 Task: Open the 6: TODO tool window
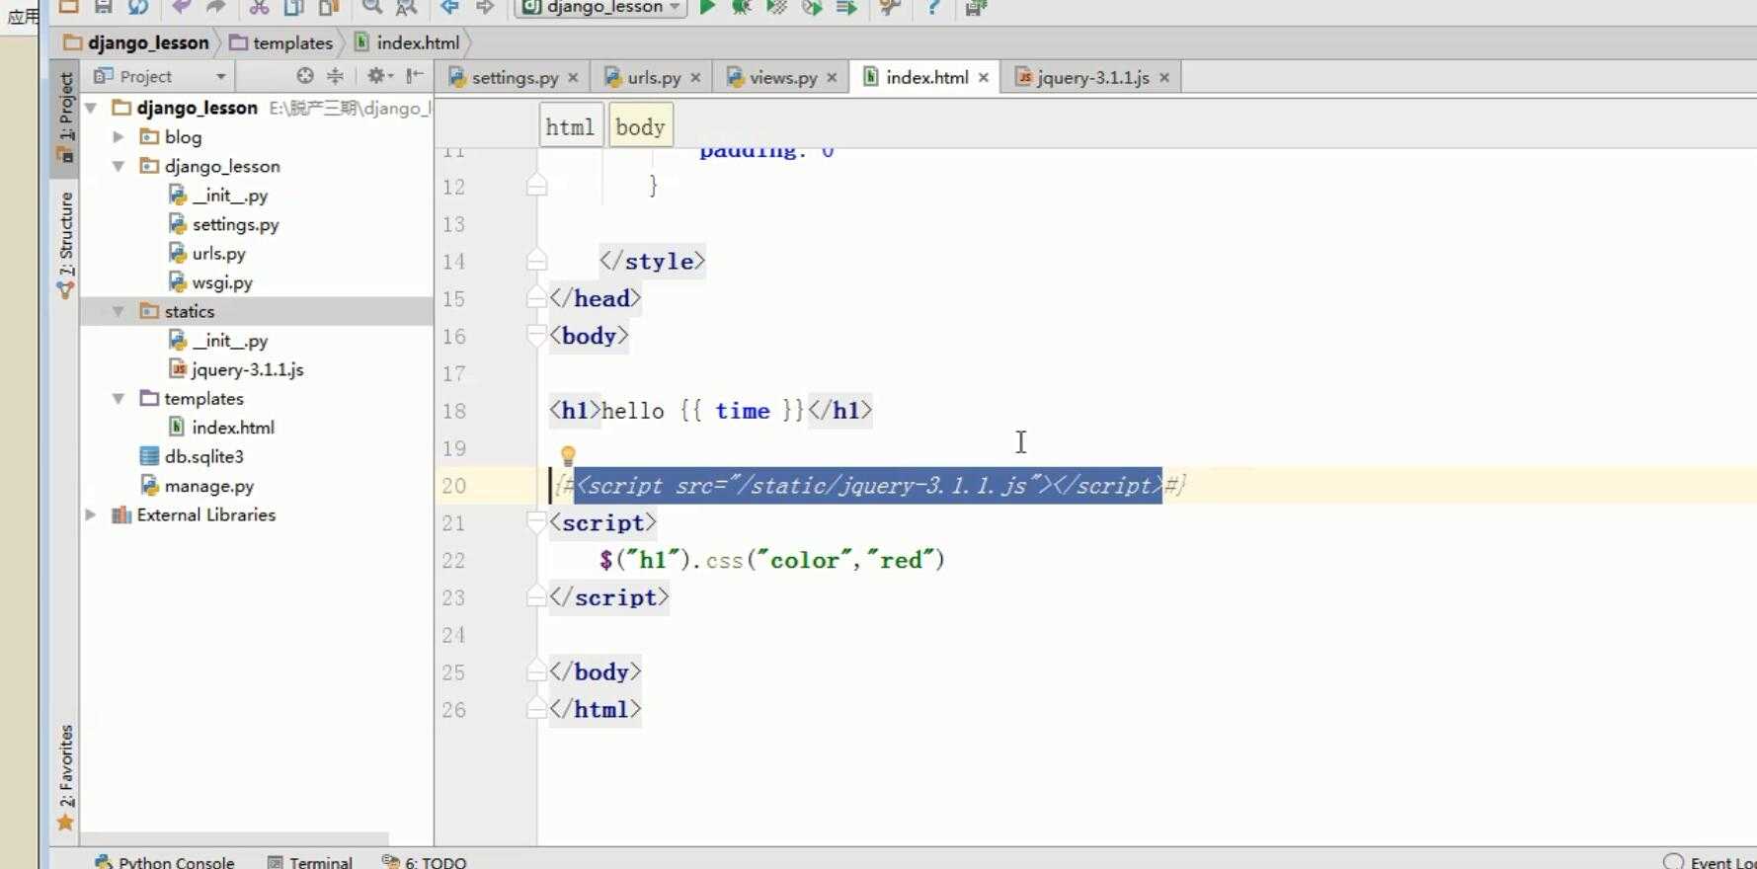(x=424, y=861)
